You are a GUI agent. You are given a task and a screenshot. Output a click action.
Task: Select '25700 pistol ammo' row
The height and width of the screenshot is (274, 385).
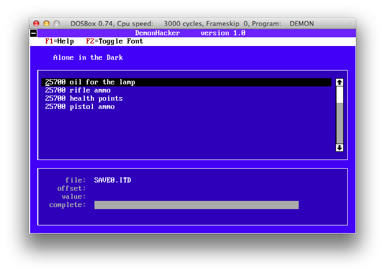click(80, 107)
